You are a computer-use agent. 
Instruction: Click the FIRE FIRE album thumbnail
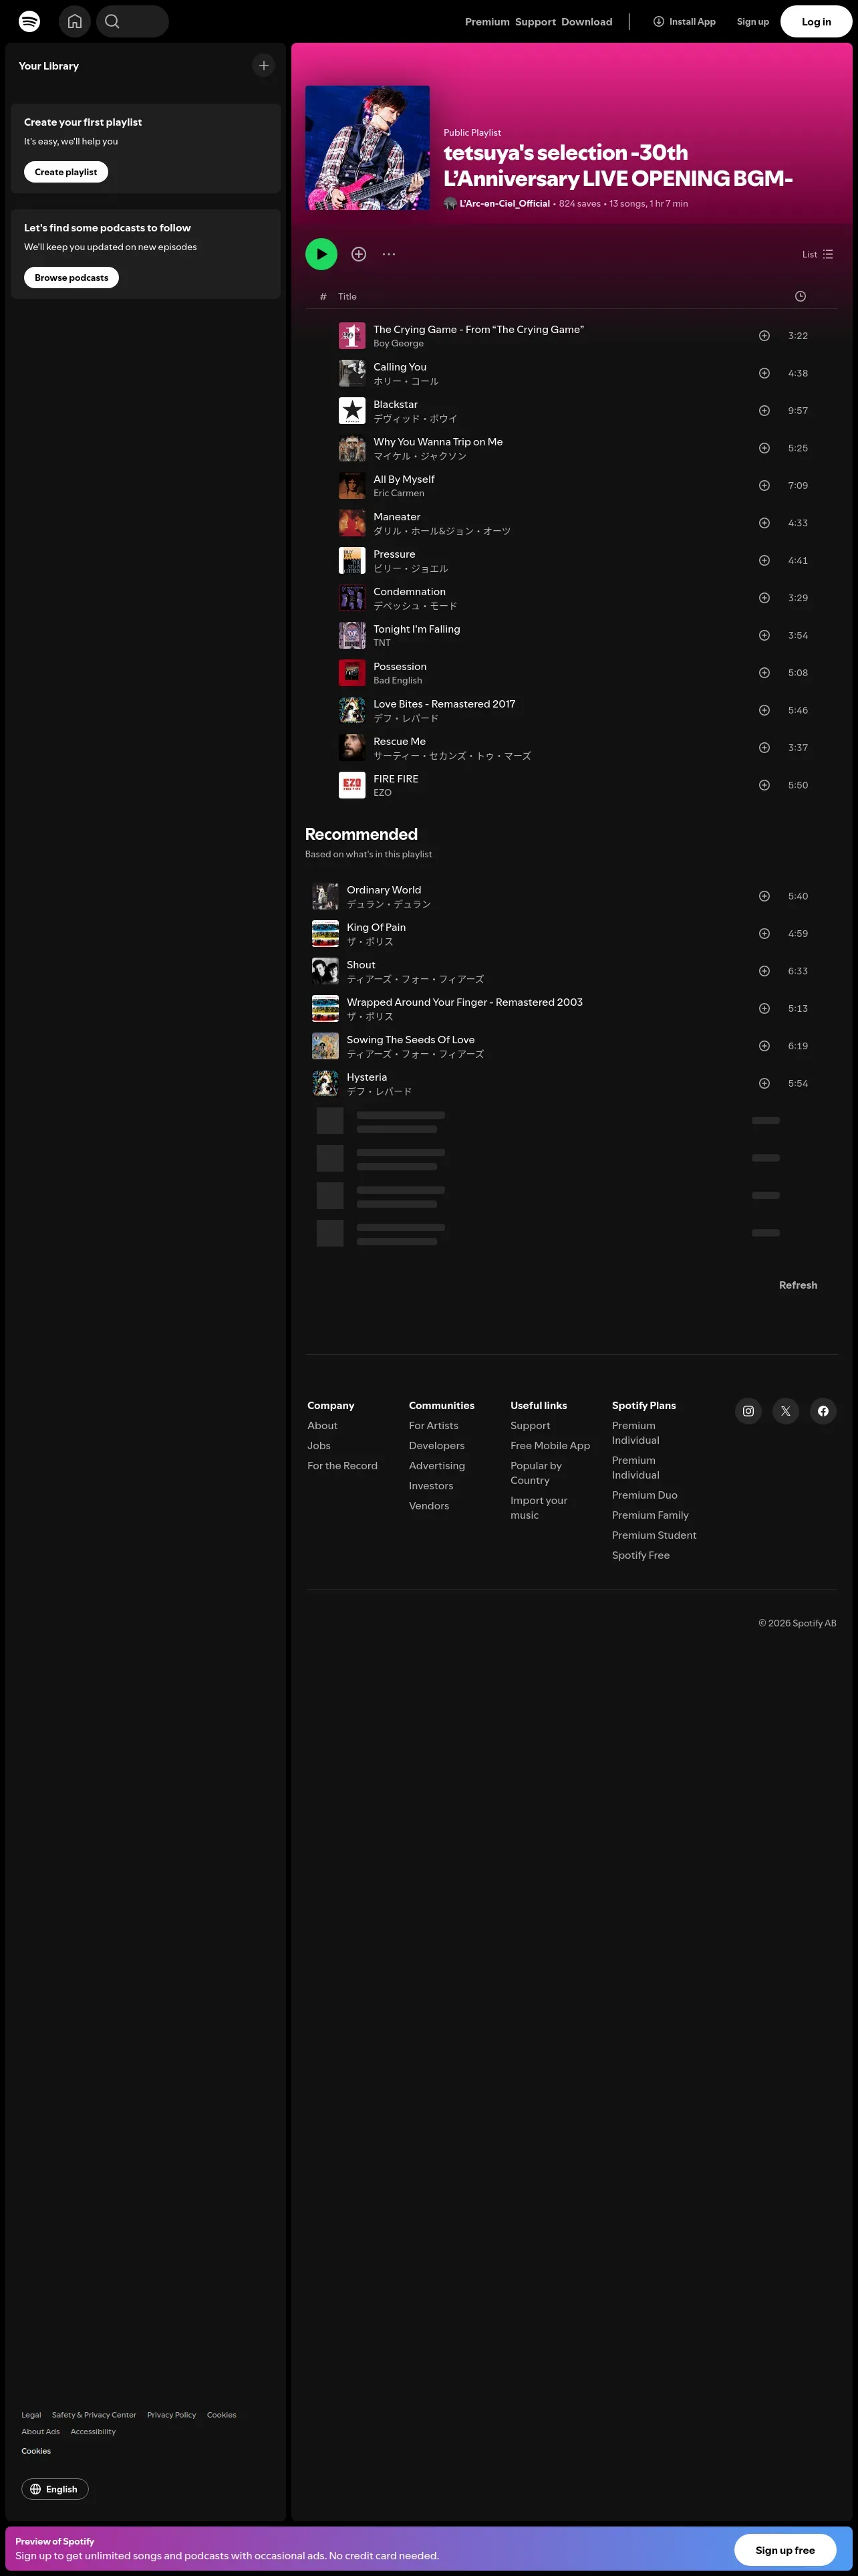coord(351,785)
